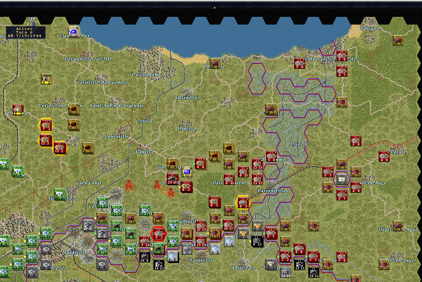422x282 pixels.
Task: Click the orange arrow at top edge
Action: pyautogui.click(x=214, y=8)
